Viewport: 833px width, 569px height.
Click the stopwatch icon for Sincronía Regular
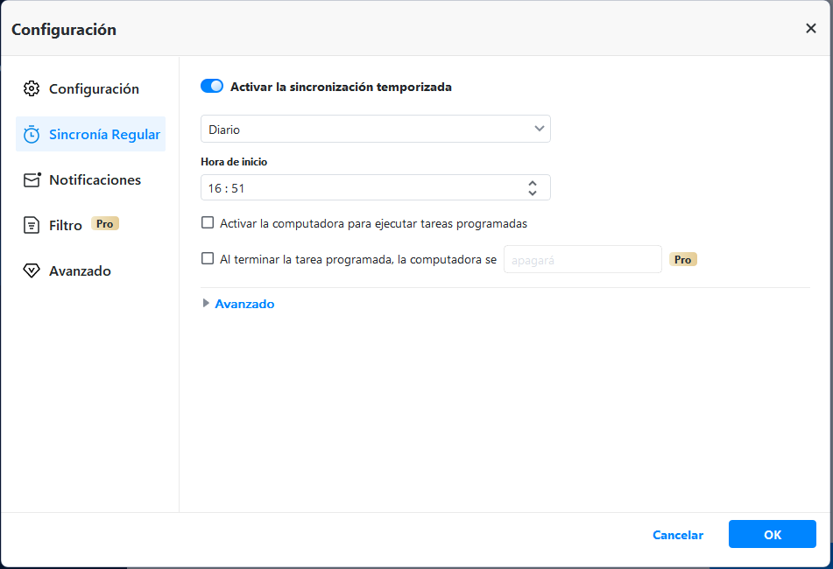pos(32,134)
